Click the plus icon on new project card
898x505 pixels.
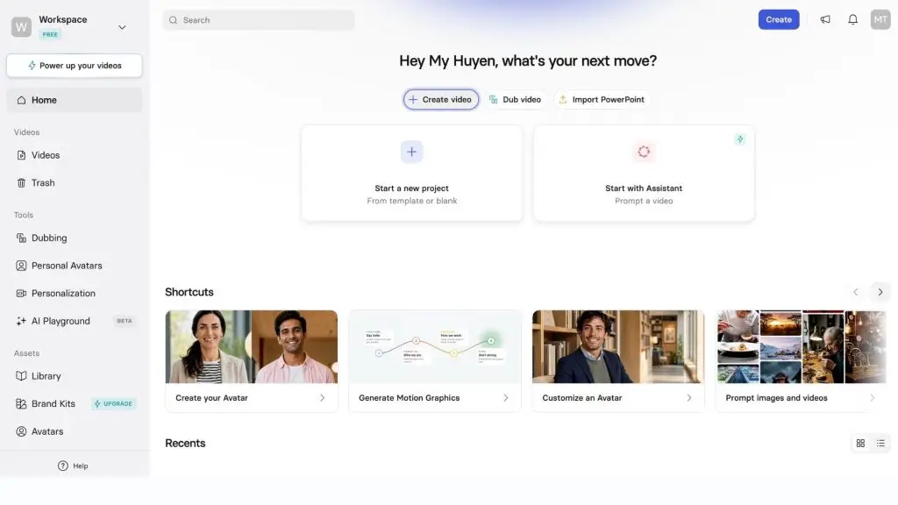point(412,152)
